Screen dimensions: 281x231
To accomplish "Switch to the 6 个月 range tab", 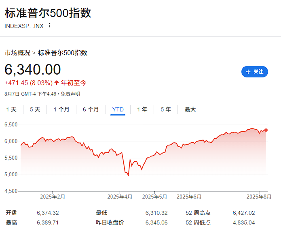I will click(91, 109).
